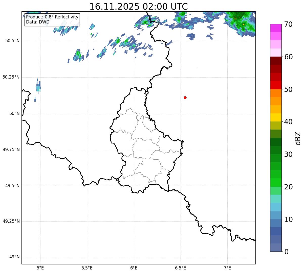Click the colorbar tick label 50
The width and height of the screenshot is (304, 273).
click(x=288, y=89)
